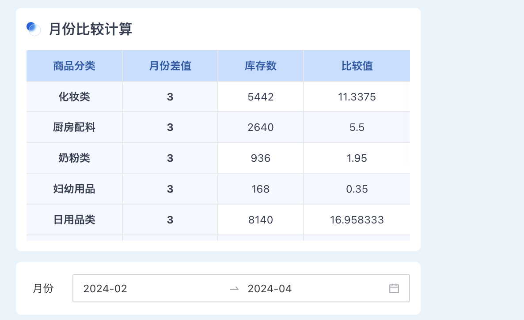Open the end month field showing 2024-04
Viewport: 524px width, 320px height.
[270, 288]
